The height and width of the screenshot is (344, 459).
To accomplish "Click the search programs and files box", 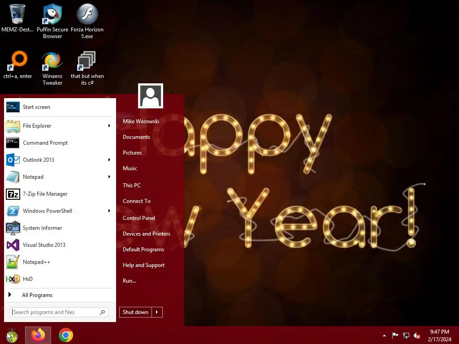I will (x=59, y=312).
